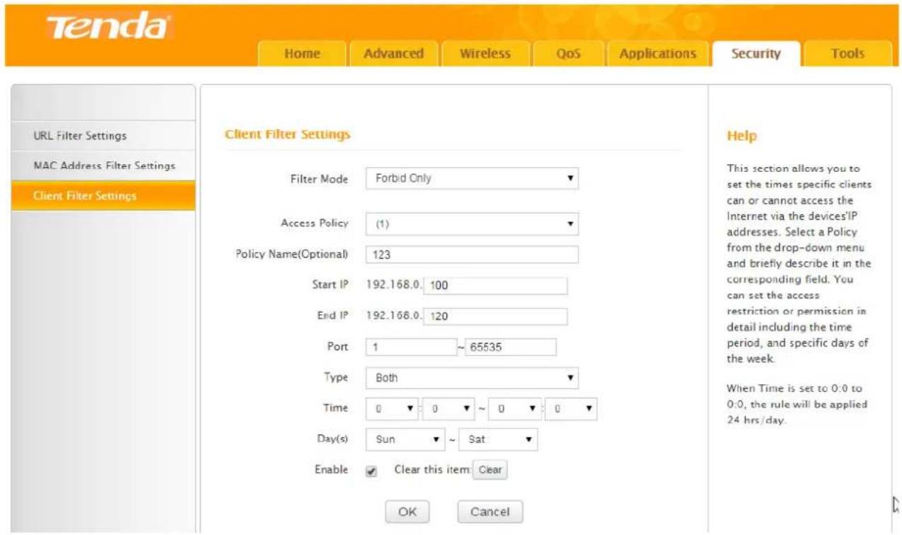The image size is (902, 535).
Task: Click the 'Filter Mode' label
Action: tap(321, 179)
